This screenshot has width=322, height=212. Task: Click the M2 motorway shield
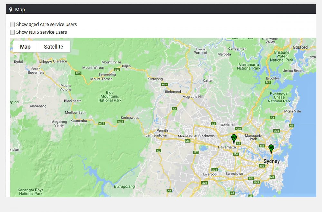[262, 146]
